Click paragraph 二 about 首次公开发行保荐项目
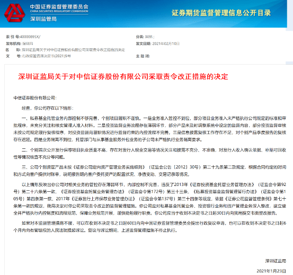The width and height of the screenshot is (293, 275). point(149,154)
